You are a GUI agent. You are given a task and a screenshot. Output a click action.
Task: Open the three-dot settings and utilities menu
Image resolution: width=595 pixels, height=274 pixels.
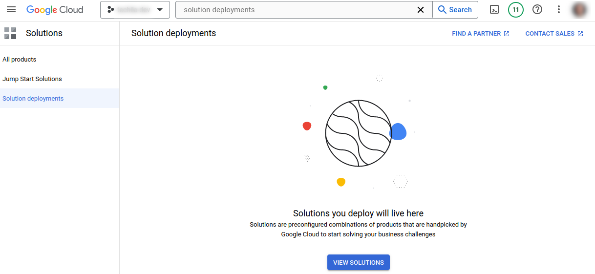click(x=559, y=10)
